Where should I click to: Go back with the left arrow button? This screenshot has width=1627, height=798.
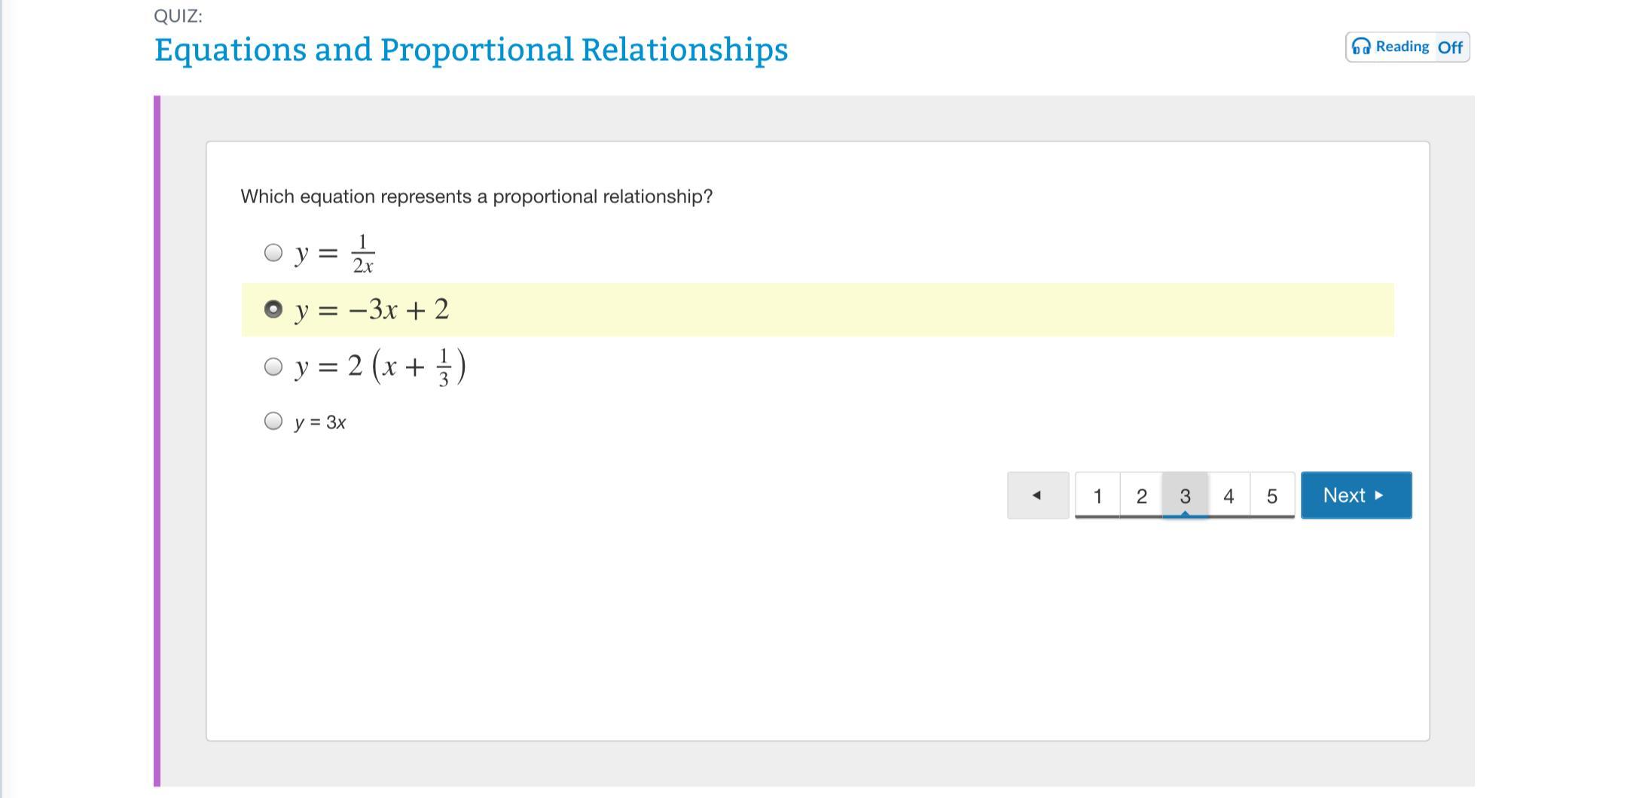tap(1037, 495)
